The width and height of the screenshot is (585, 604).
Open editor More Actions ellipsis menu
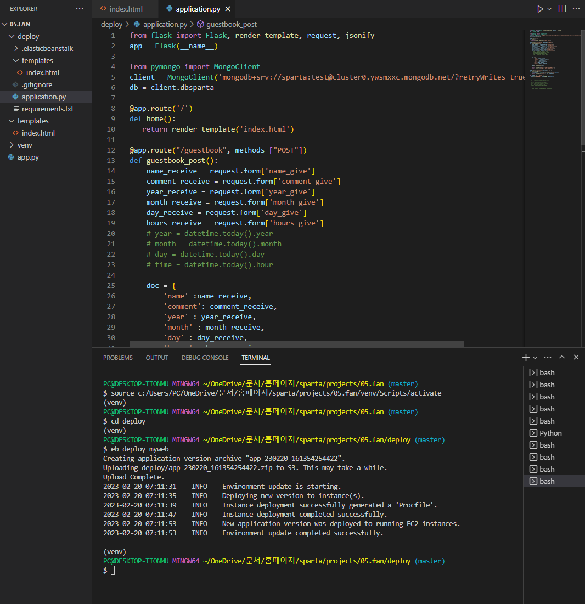pos(576,9)
